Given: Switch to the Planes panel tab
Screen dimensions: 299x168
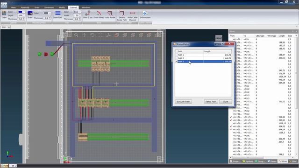Looking at the screenshot, I should tap(272, 161).
